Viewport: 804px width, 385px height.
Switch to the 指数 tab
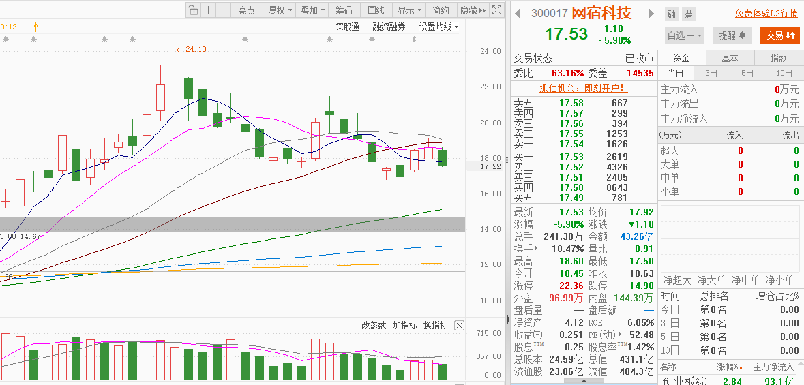[x=778, y=59]
